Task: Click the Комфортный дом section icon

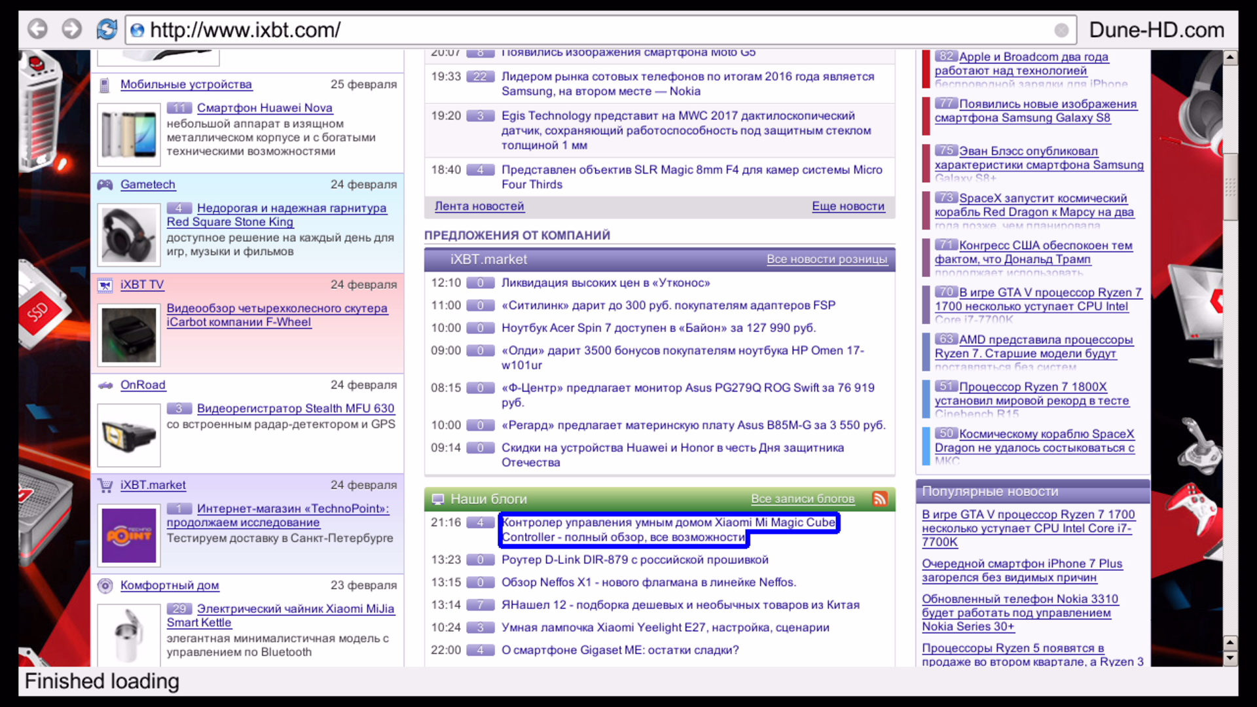Action: click(105, 585)
